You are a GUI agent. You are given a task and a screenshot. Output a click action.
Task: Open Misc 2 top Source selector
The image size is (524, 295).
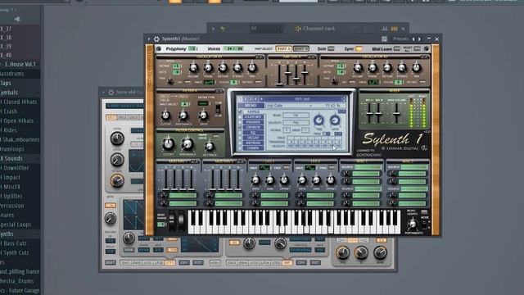point(414,167)
